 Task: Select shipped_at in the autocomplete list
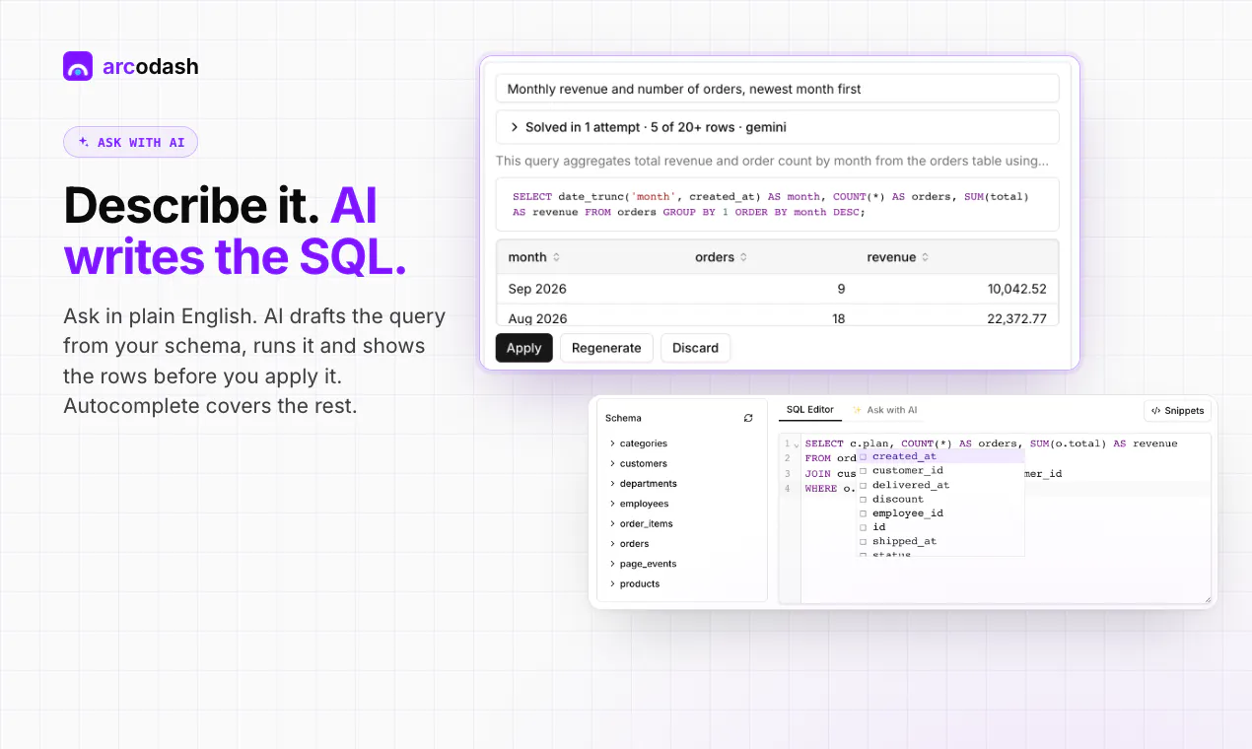[940, 541]
